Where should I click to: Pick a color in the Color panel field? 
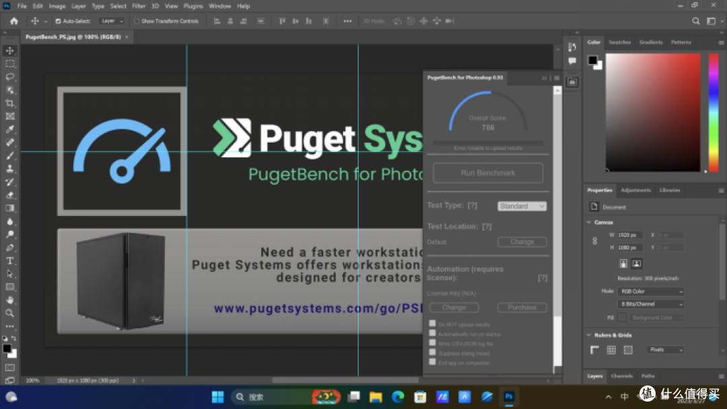pyautogui.click(x=653, y=112)
